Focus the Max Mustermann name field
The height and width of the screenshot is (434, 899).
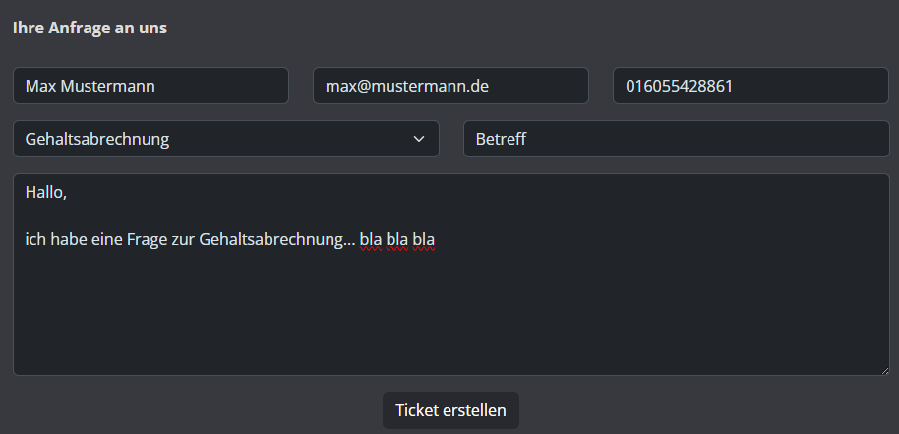tap(150, 86)
